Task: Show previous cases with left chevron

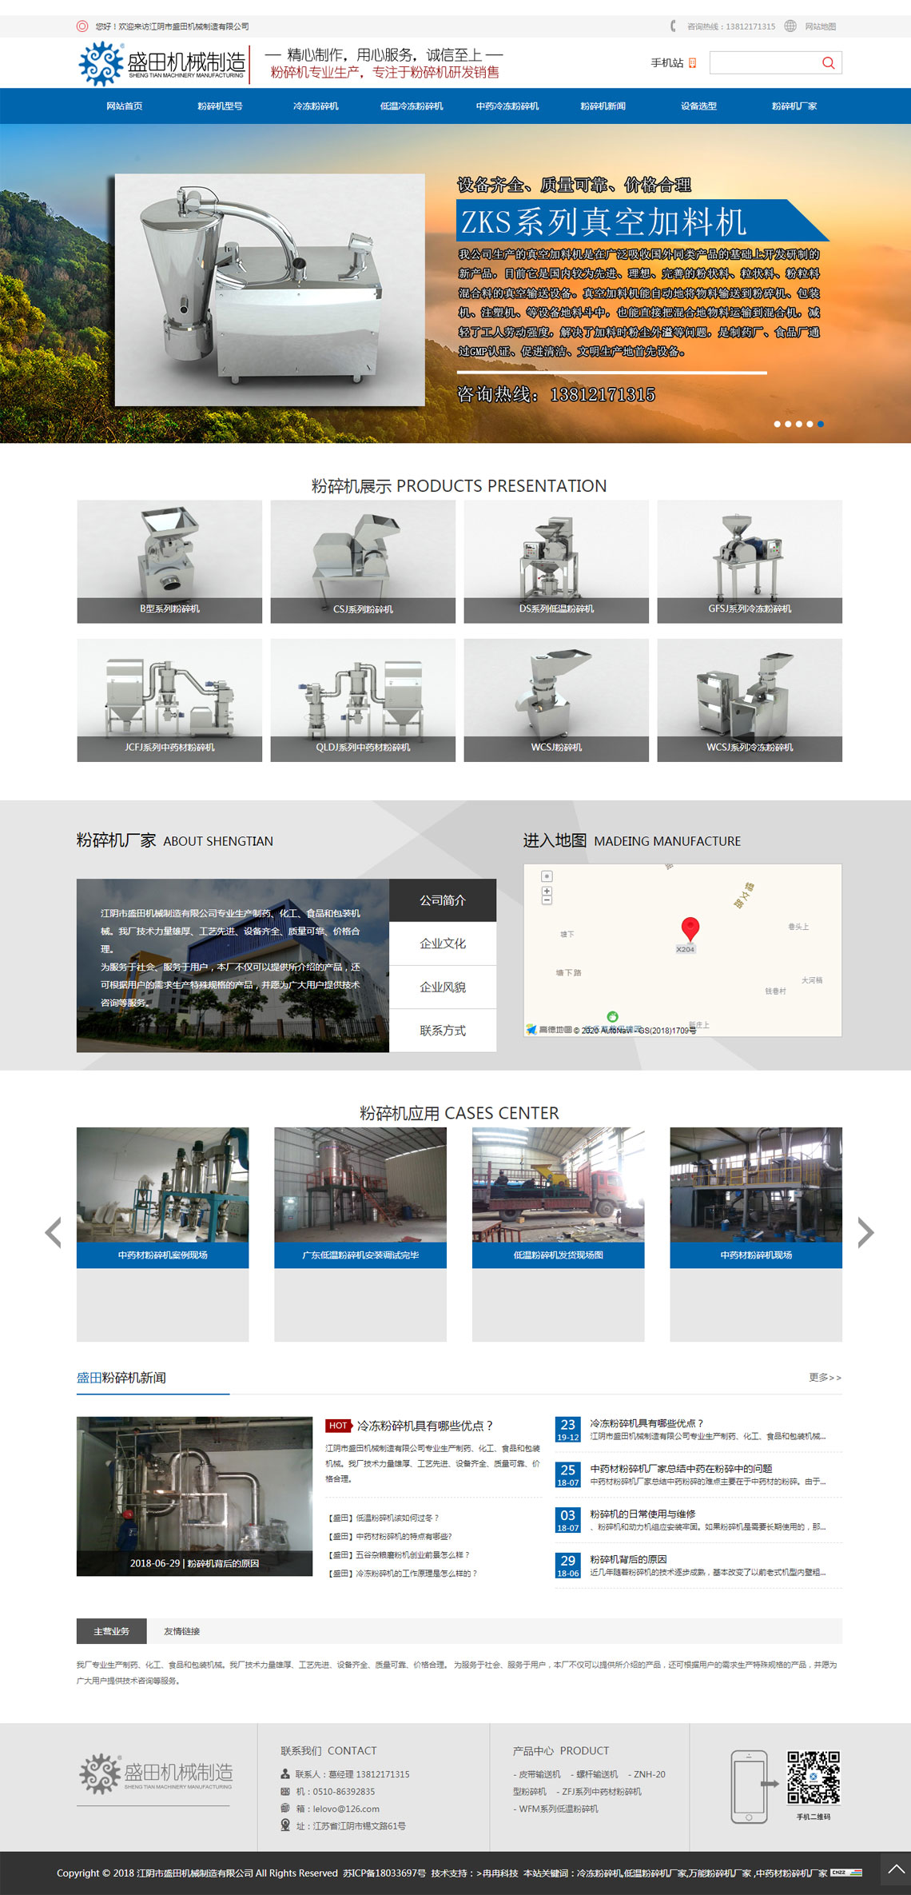Action: pos(54,1232)
